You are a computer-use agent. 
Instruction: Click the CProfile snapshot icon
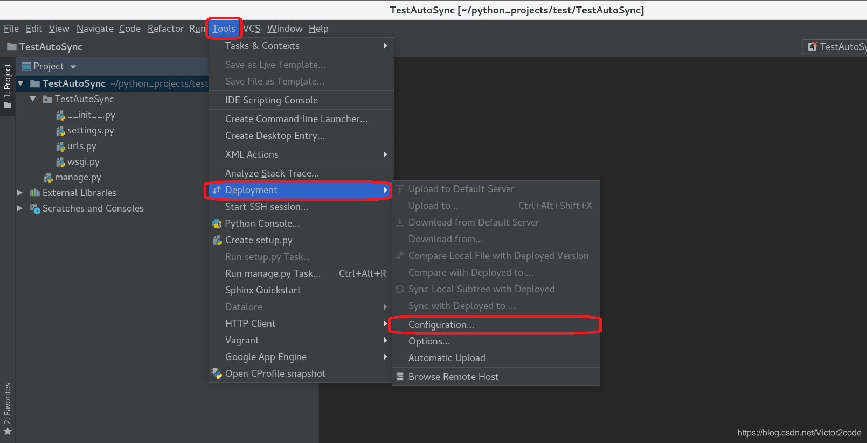[217, 373]
